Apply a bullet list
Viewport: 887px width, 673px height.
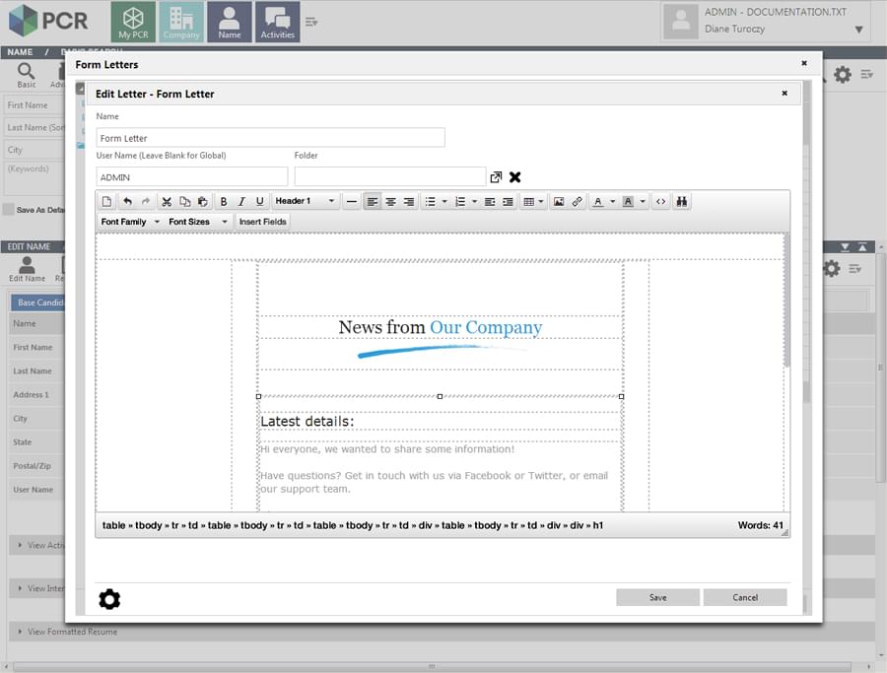[431, 201]
